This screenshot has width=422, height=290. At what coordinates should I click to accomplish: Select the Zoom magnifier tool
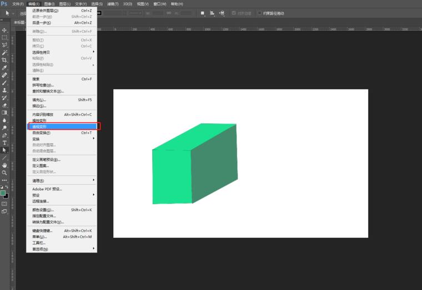pyautogui.click(x=4, y=172)
